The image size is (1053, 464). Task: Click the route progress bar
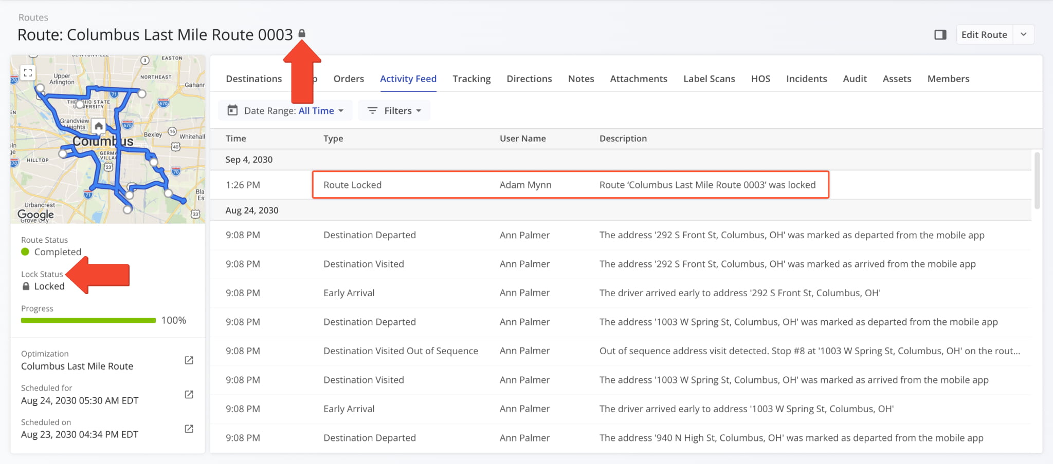pyautogui.click(x=88, y=320)
